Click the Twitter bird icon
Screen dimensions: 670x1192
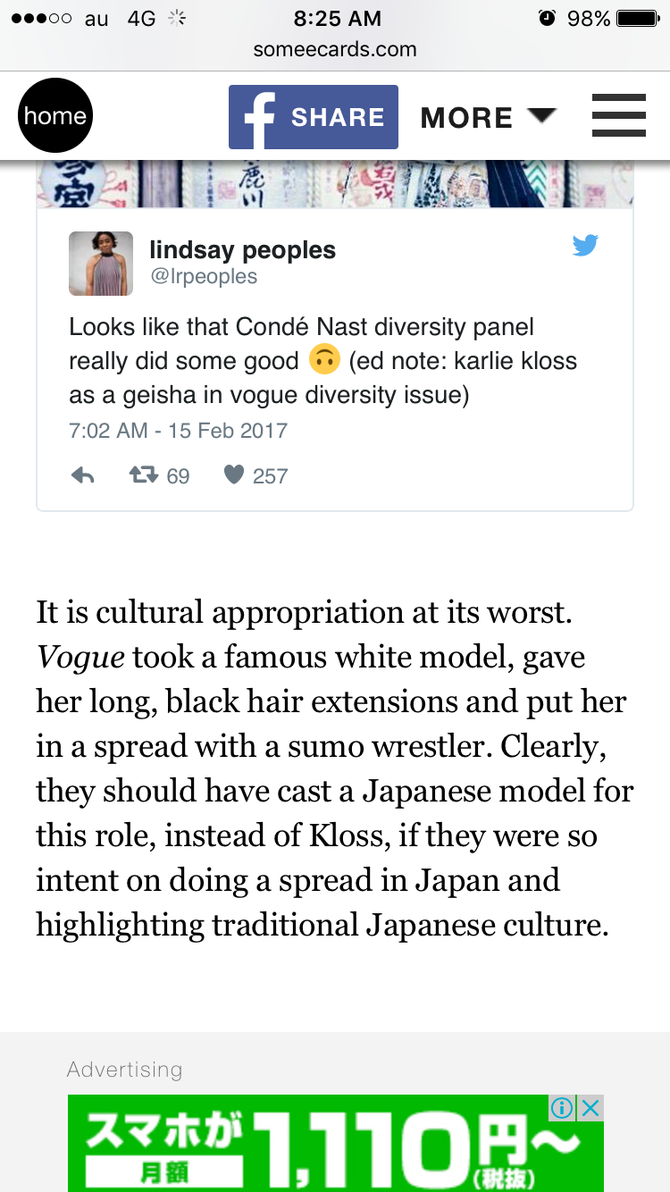click(x=585, y=245)
